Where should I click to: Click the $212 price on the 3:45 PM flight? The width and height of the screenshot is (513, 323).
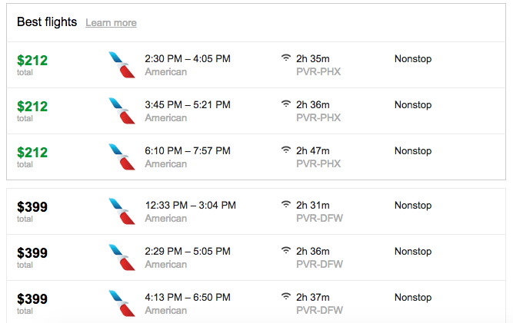(32, 107)
